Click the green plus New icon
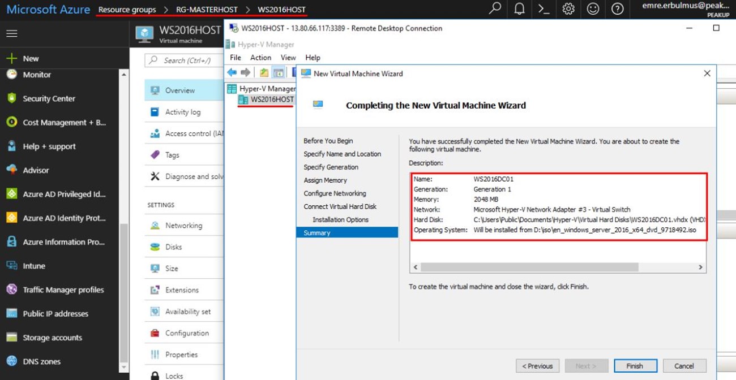The image size is (736, 380). pos(11,58)
